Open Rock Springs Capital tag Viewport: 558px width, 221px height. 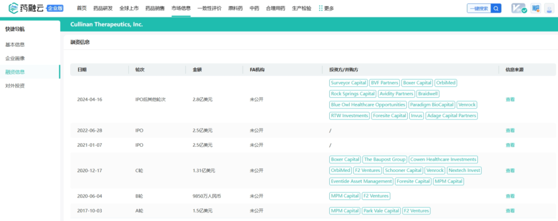353,94
